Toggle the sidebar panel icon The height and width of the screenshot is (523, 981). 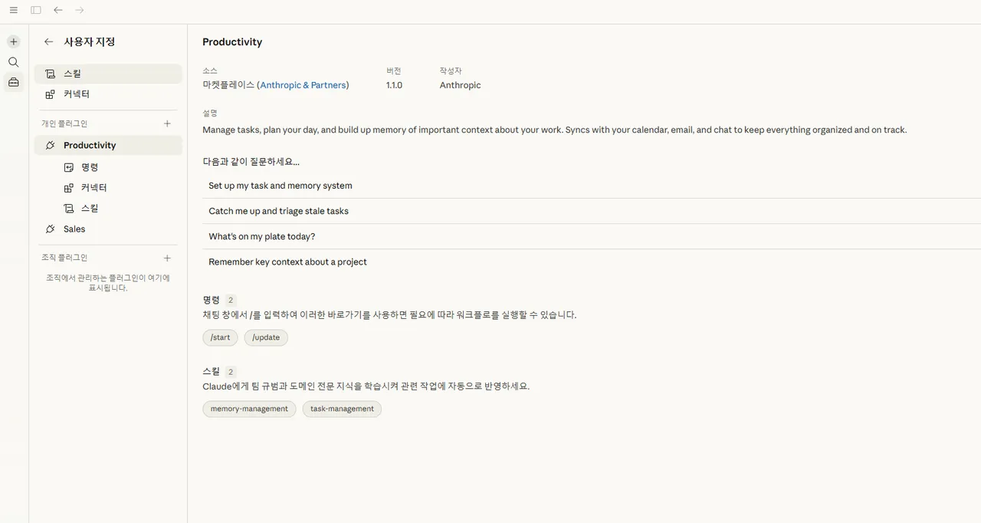click(36, 10)
